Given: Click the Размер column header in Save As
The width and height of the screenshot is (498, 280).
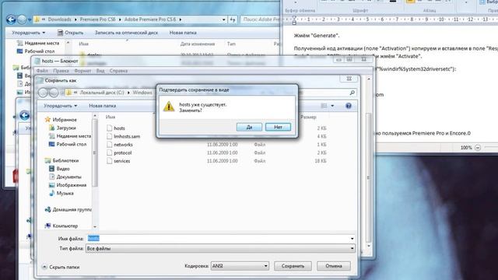Looking at the screenshot, I should coord(308,117).
